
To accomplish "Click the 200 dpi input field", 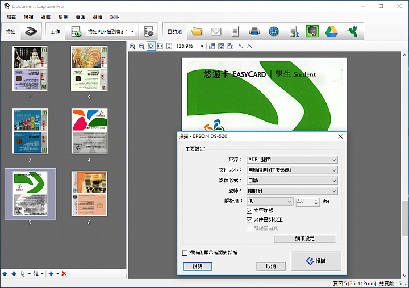I will [x=304, y=202].
